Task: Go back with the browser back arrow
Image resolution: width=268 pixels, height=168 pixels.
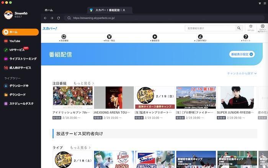Action: pyautogui.click(x=45, y=18)
